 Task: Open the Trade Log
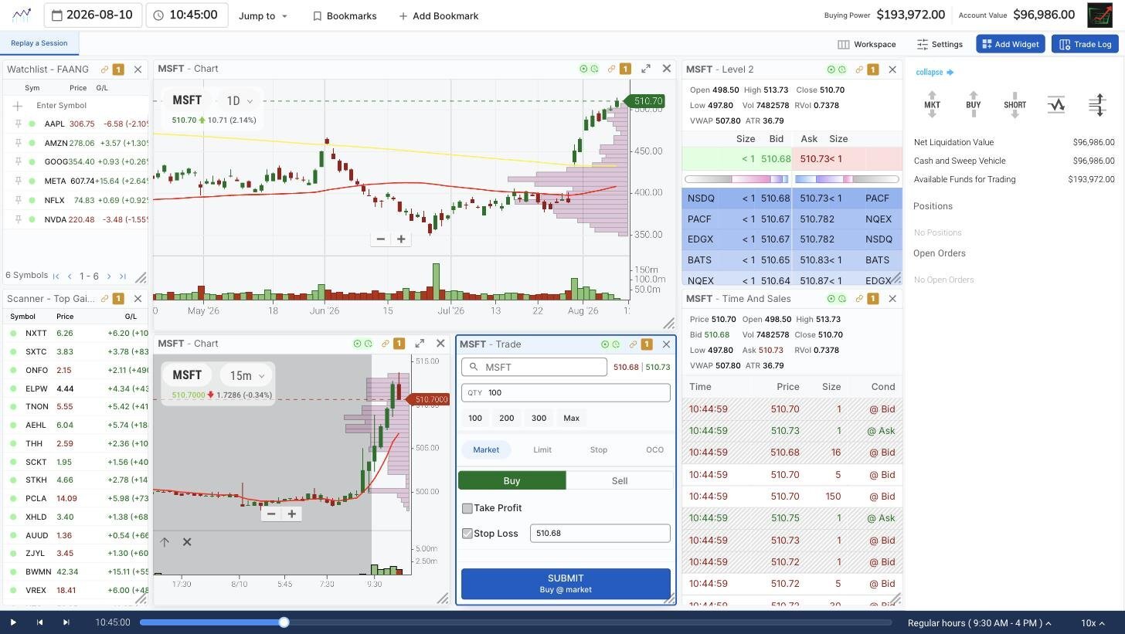click(x=1085, y=44)
